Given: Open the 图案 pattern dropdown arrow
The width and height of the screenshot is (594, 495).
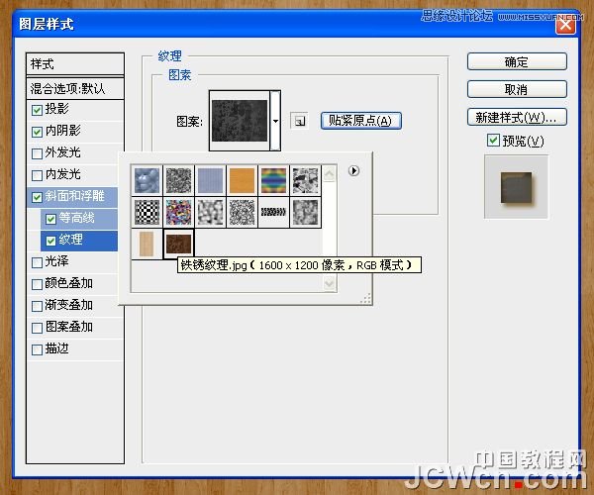Looking at the screenshot, I should click(x=275, y=121).
